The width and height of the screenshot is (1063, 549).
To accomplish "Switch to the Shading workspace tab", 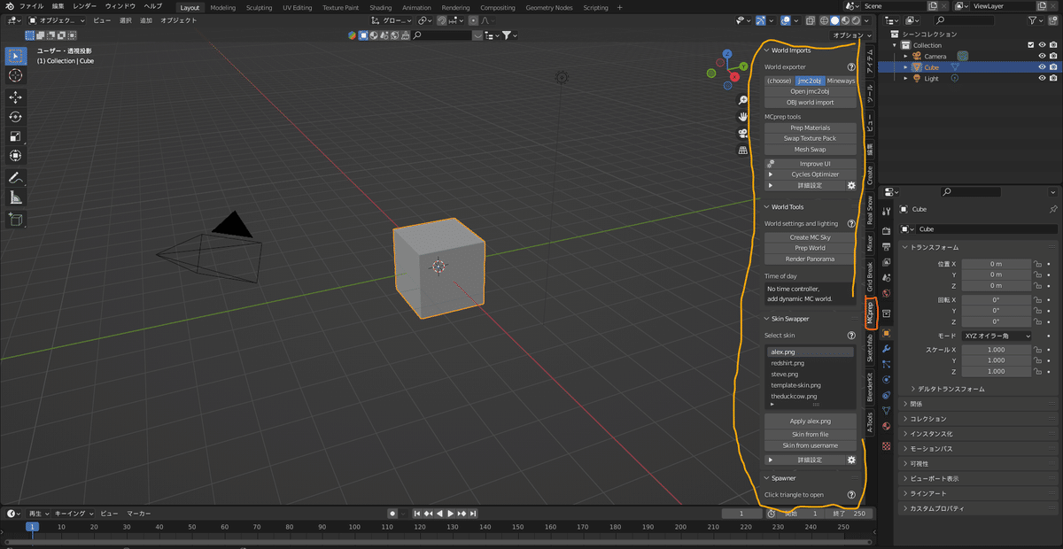I will pos(380,7).
